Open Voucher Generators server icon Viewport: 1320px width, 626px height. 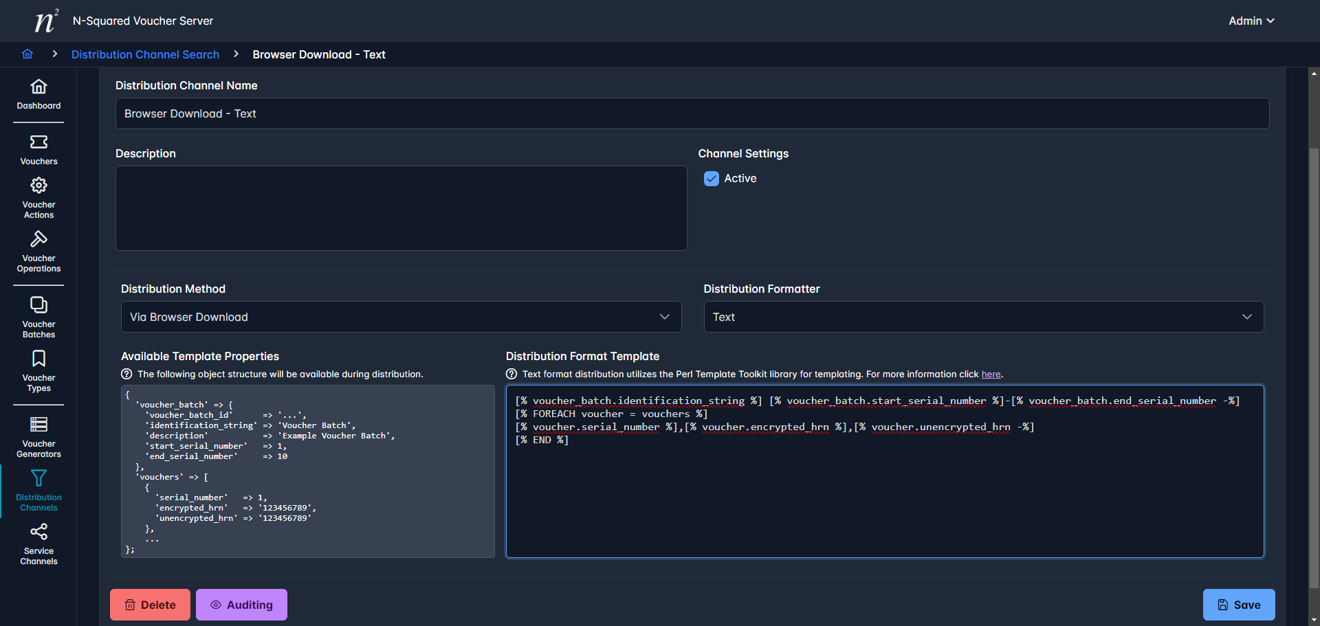38,437
